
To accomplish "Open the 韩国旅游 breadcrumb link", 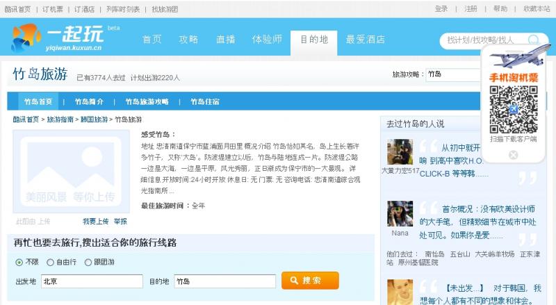I will pos(94,119).
